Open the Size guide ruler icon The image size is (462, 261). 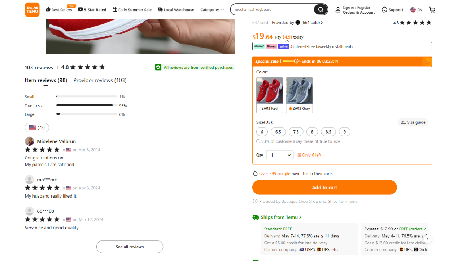point(404,122)
